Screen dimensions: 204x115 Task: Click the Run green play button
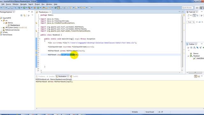click(24, 8)
